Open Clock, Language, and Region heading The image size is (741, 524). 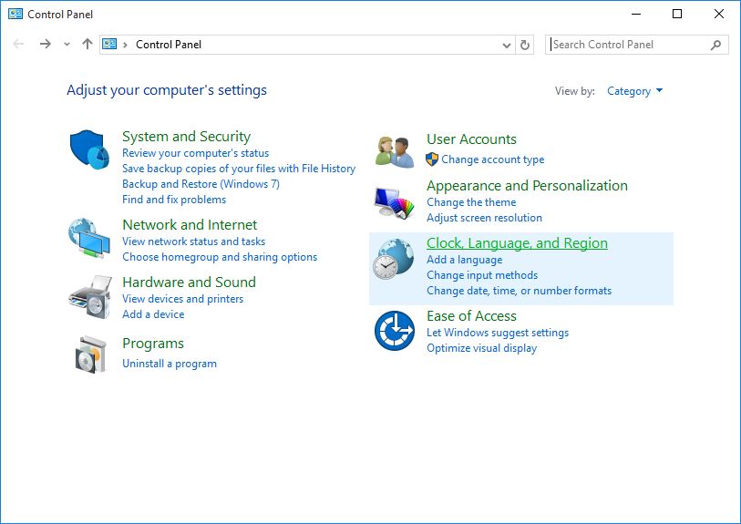click(x=517, y=243)
